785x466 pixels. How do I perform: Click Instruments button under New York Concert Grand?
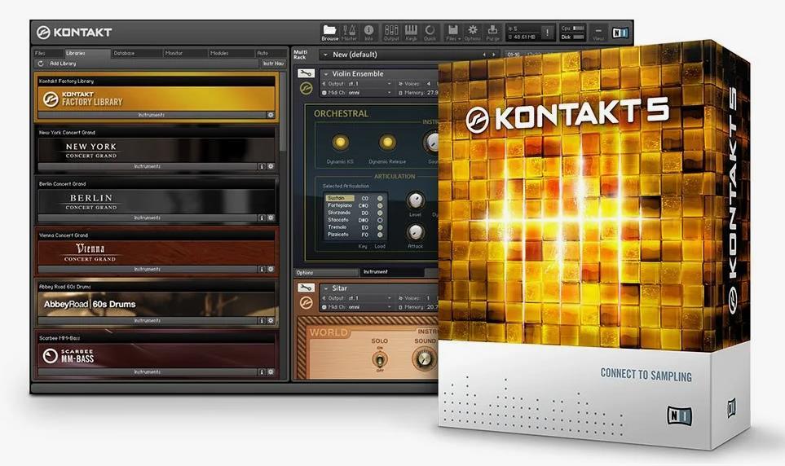[148, 166]
